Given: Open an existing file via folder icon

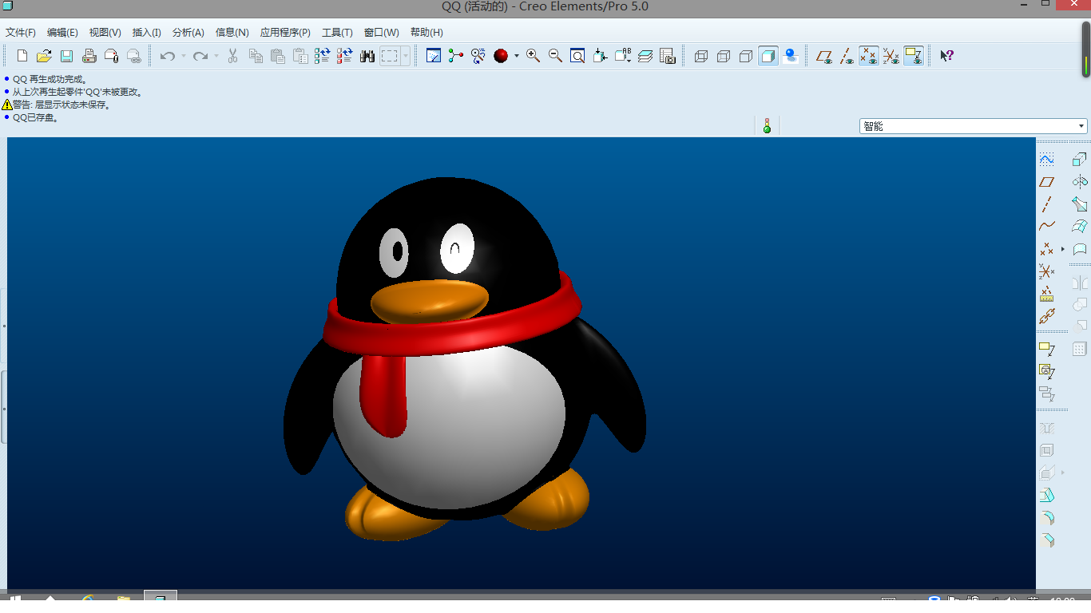Looking at the screenshot, I should 45,56.
